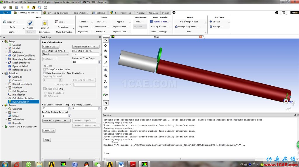Open the Start menu orb

[5, 164]
